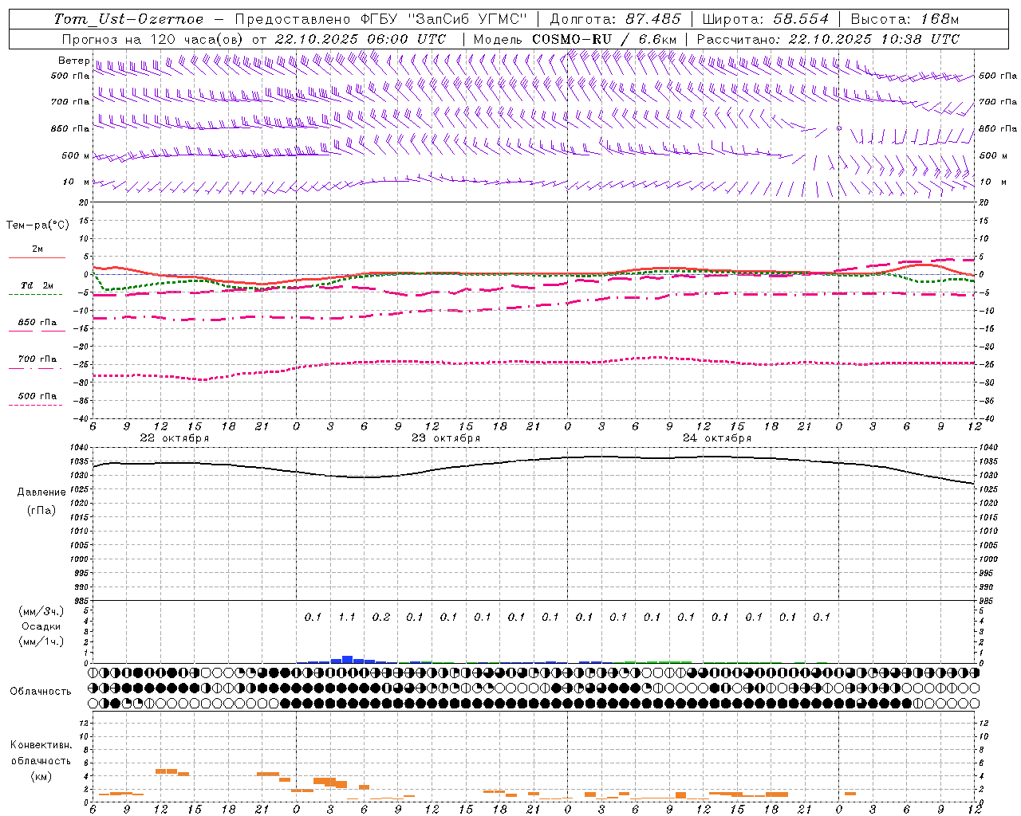Viewport: 1021px width, 816px height.
Task: Click the Ветер wind panel label
Action: [x=73, y=61]
